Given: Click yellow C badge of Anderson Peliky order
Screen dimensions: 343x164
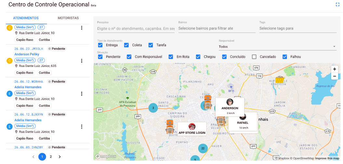Looking at the screenshot, I should (9, 61).
